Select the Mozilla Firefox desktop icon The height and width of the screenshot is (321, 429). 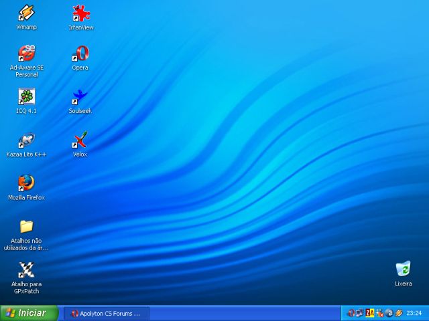(x=26, y=183)
